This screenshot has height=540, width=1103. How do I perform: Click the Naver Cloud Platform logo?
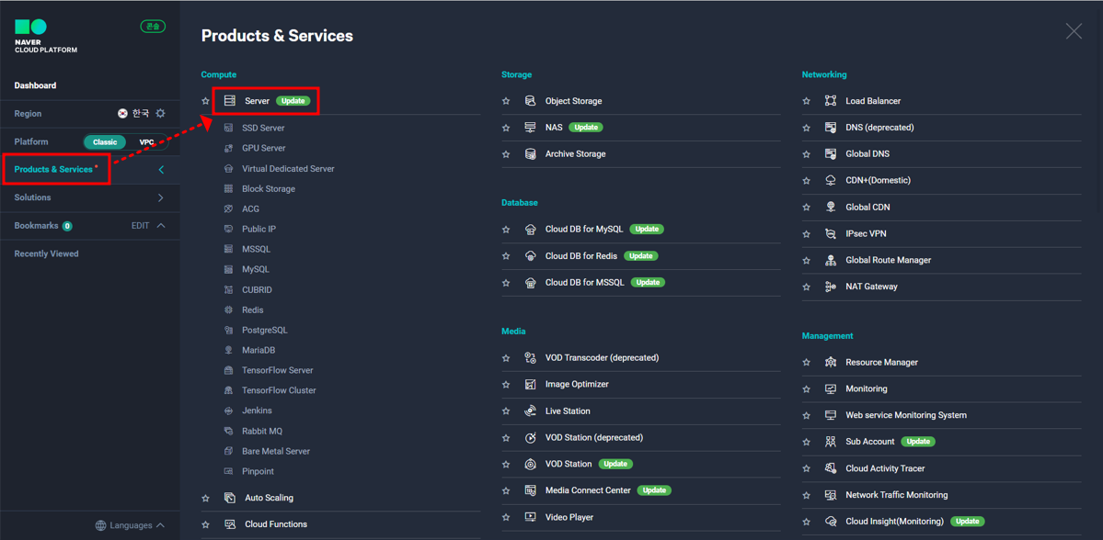(x=46, y=38)
